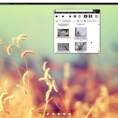Go to the Home folder icon
Viewport: 118px width, 118px height.
click(86, 16)
